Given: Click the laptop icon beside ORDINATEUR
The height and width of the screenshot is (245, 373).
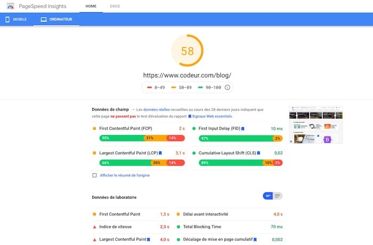Looking at the screenshot, I should click(x=44, y=19).
